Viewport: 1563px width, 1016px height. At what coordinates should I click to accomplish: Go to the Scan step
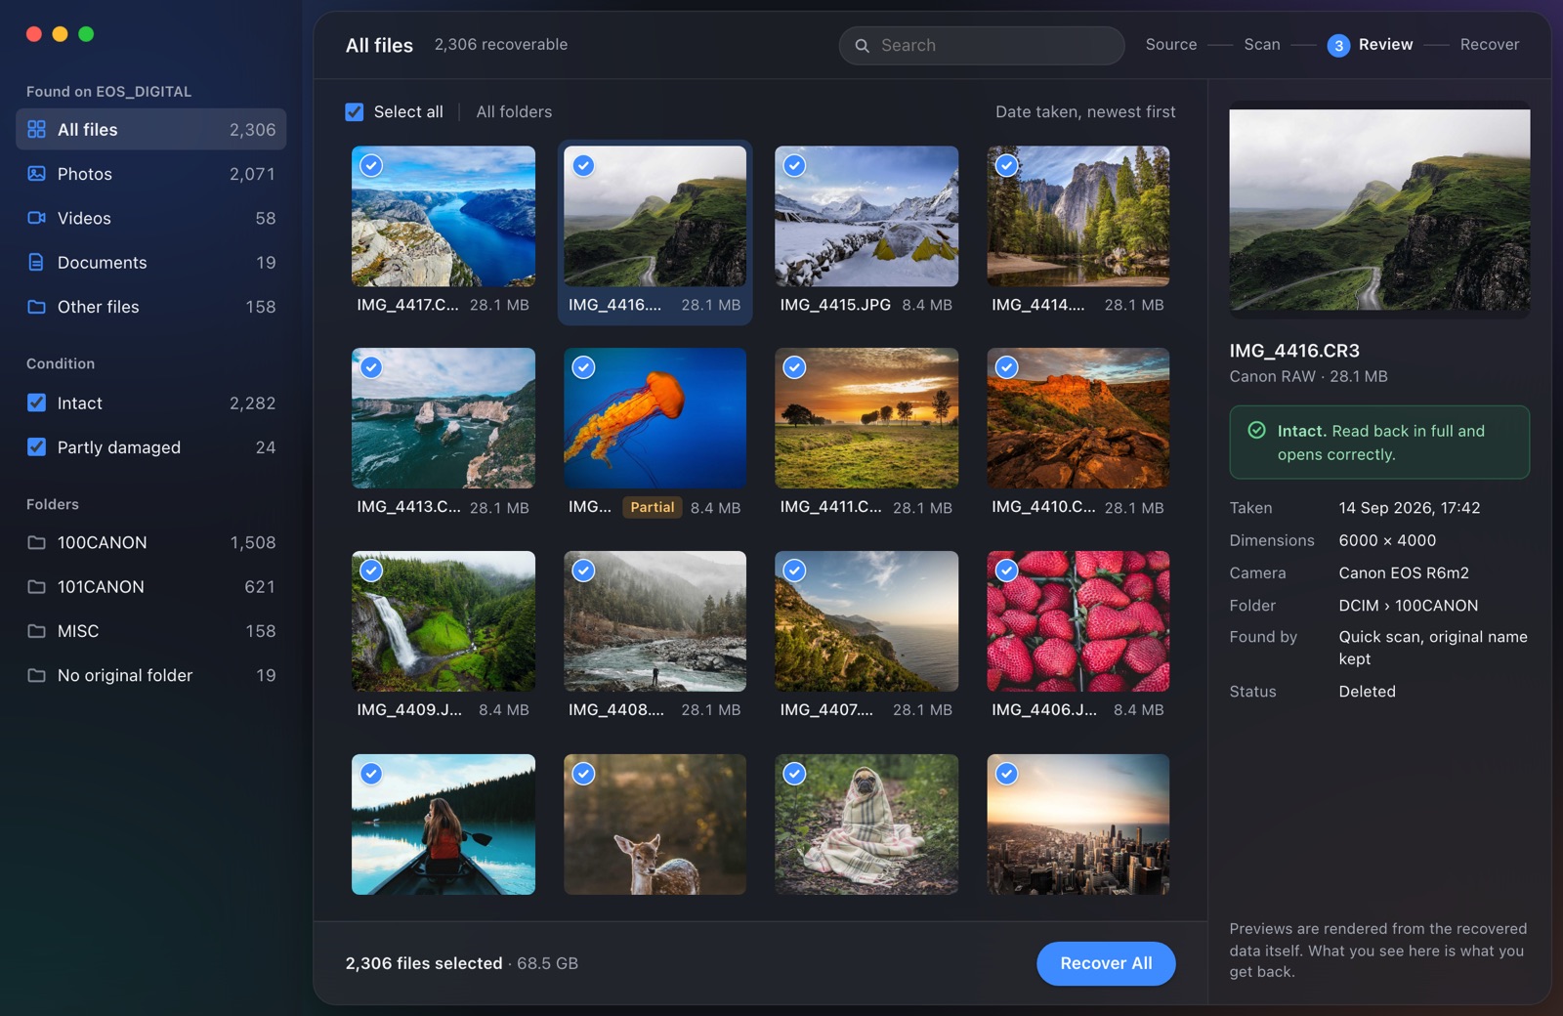click(x=1262, y=44)
